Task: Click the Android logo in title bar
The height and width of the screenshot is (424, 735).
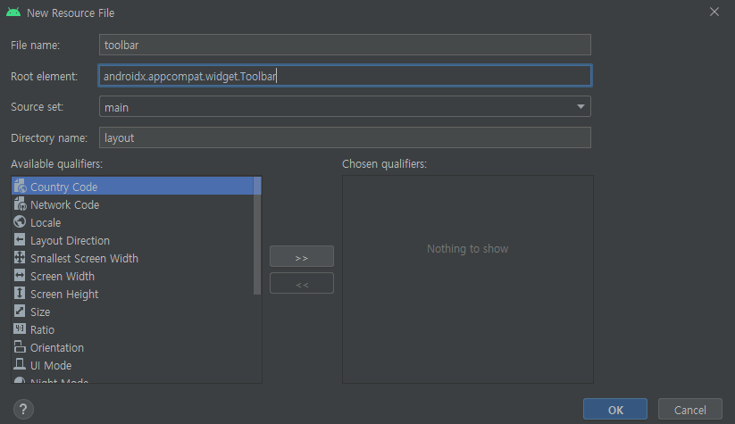Action: [x=13, y=12]
